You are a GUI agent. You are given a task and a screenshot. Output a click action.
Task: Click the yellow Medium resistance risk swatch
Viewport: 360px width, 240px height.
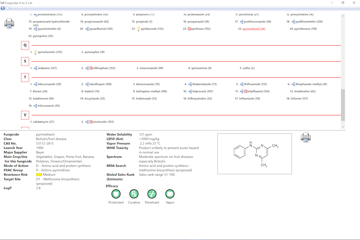[x=39, y=175]
